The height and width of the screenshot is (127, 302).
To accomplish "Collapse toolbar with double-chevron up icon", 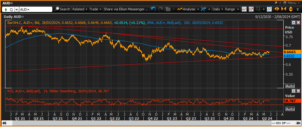I will tap(280, 3).
